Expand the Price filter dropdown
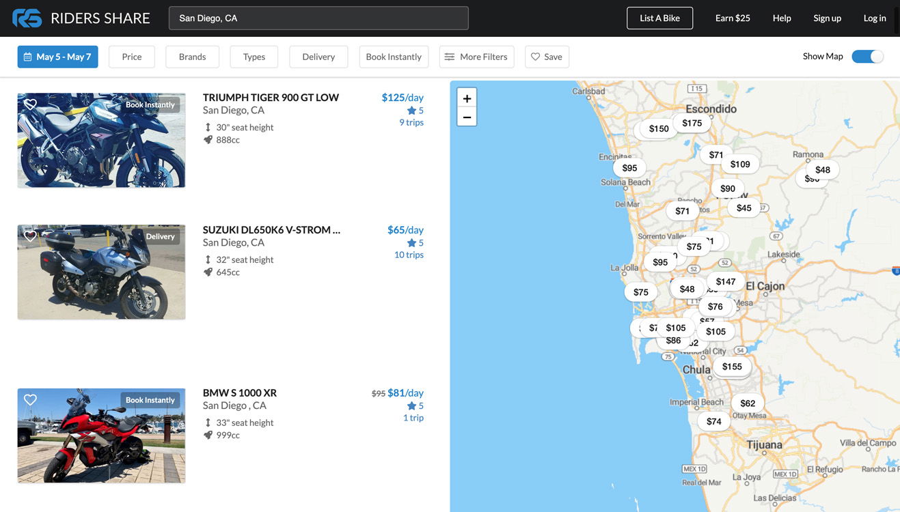900x512 pixels. tap(132, 57)
